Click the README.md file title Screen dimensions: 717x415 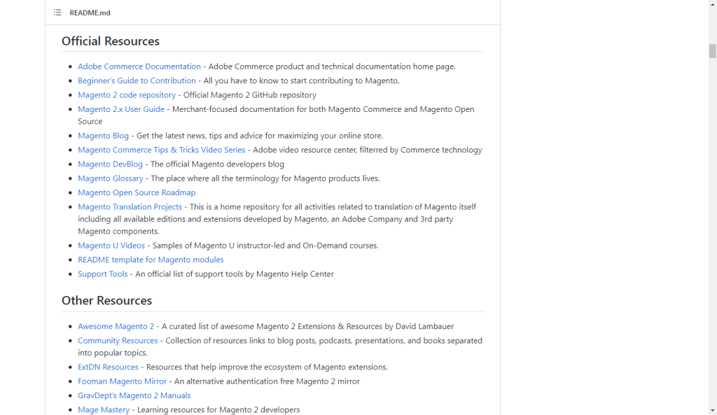tap(90, 13)
